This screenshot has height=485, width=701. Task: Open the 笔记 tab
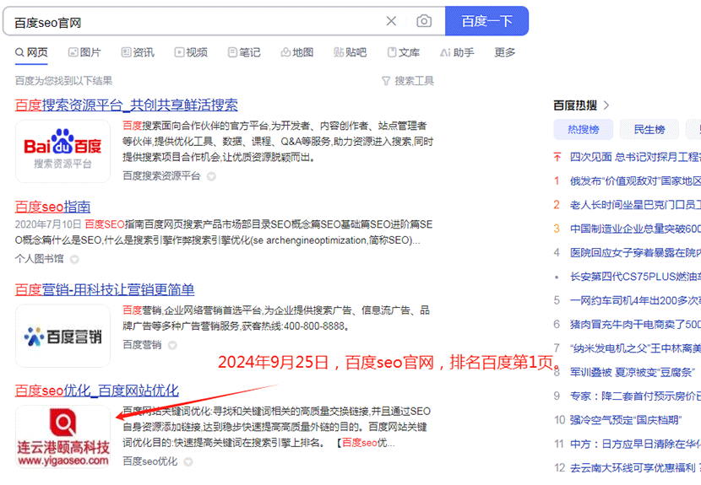(x=244, y=52)
